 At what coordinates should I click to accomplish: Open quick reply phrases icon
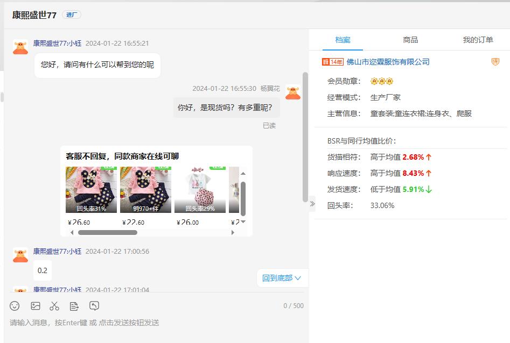74,306
